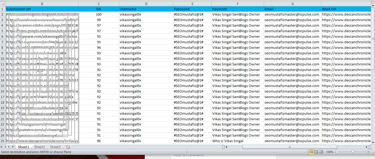Select the keyword cell in row 20
Screen dimensions: 375x159
[238, 113]
